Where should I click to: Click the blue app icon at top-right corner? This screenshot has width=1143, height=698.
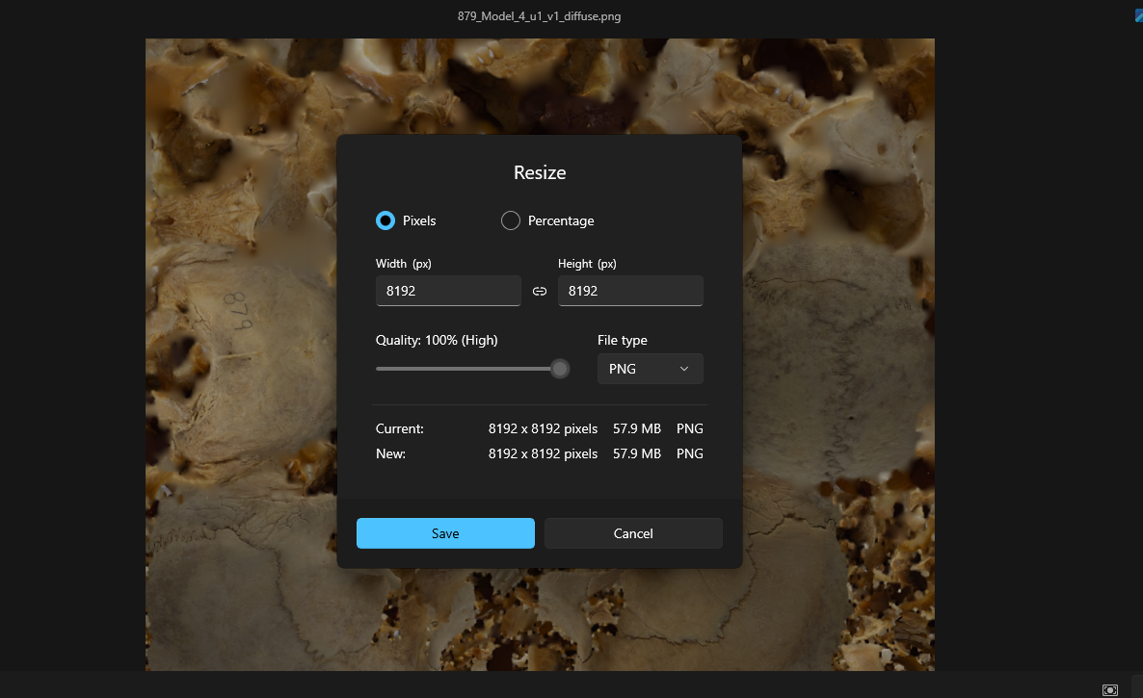1138,15
